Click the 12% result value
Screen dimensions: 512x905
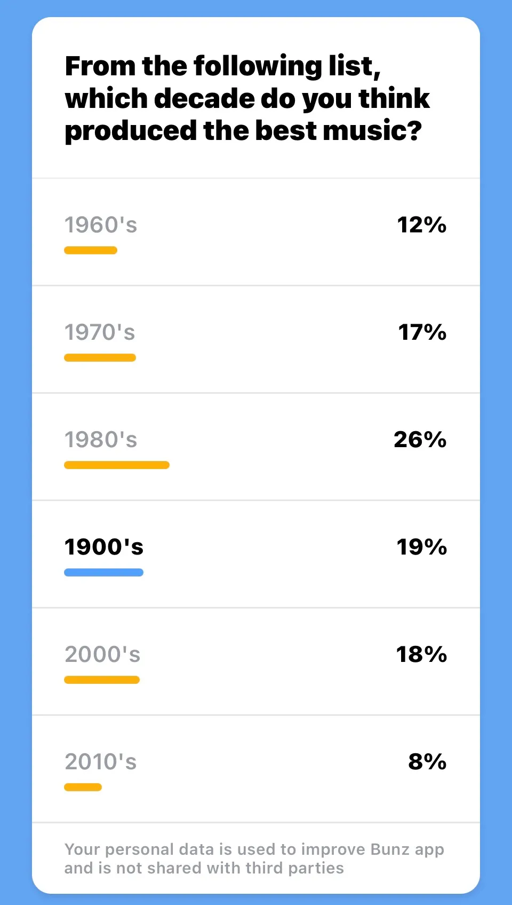pyautogui.click(x=421, y=225)
